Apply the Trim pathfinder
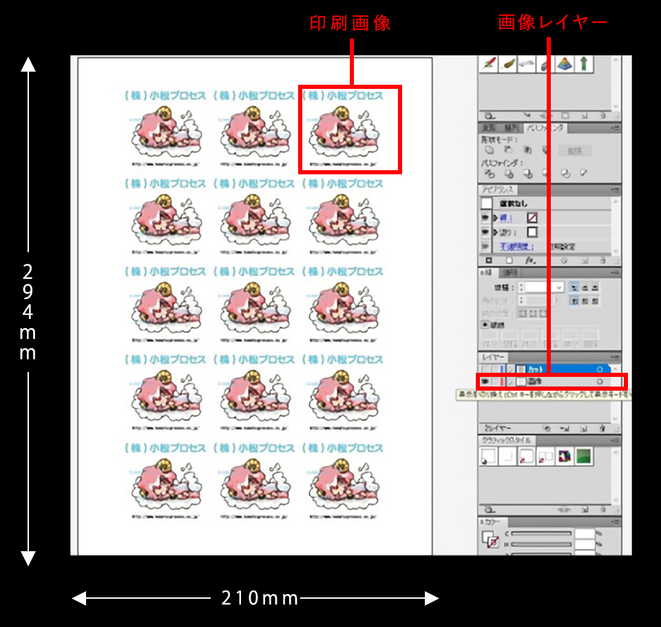661x627 pixels. tap(509, 174)
